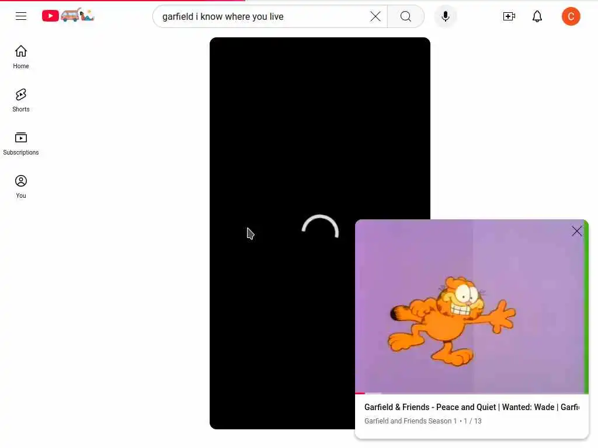Screen dimensions: 598x448
Task: Seek using the miniplayer progress bar
Action: tap(471, 393)
